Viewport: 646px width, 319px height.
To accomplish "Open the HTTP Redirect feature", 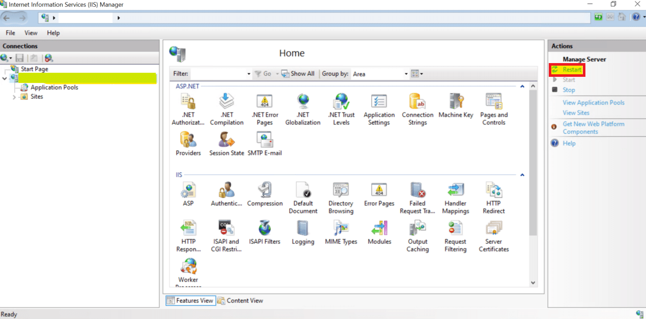I will (494, 198).
